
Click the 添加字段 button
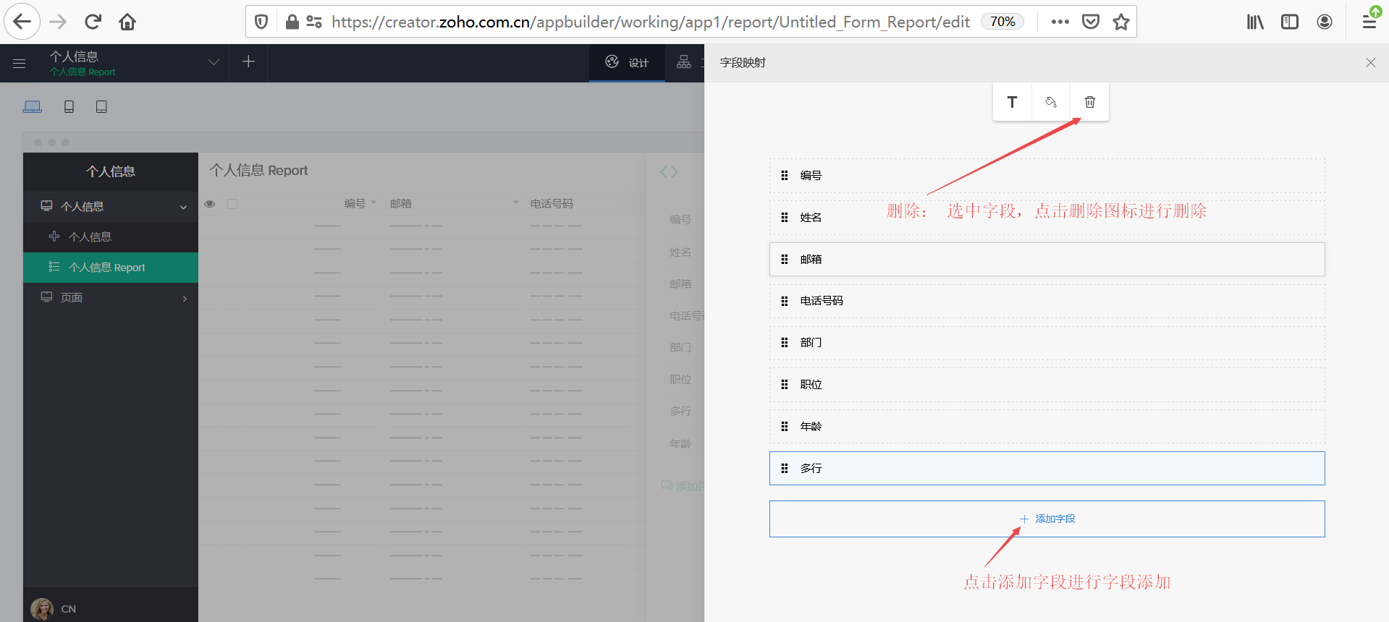pyautogui.click(x=1047, y=519)
